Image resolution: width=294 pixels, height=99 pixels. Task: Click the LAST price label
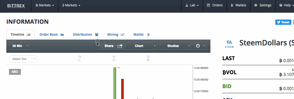(228, 58)
